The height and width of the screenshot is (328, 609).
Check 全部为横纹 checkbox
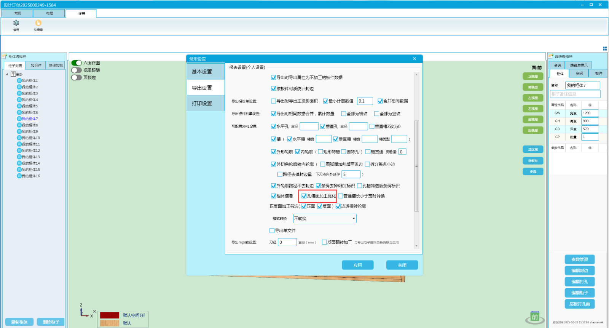tap(344, 114)
